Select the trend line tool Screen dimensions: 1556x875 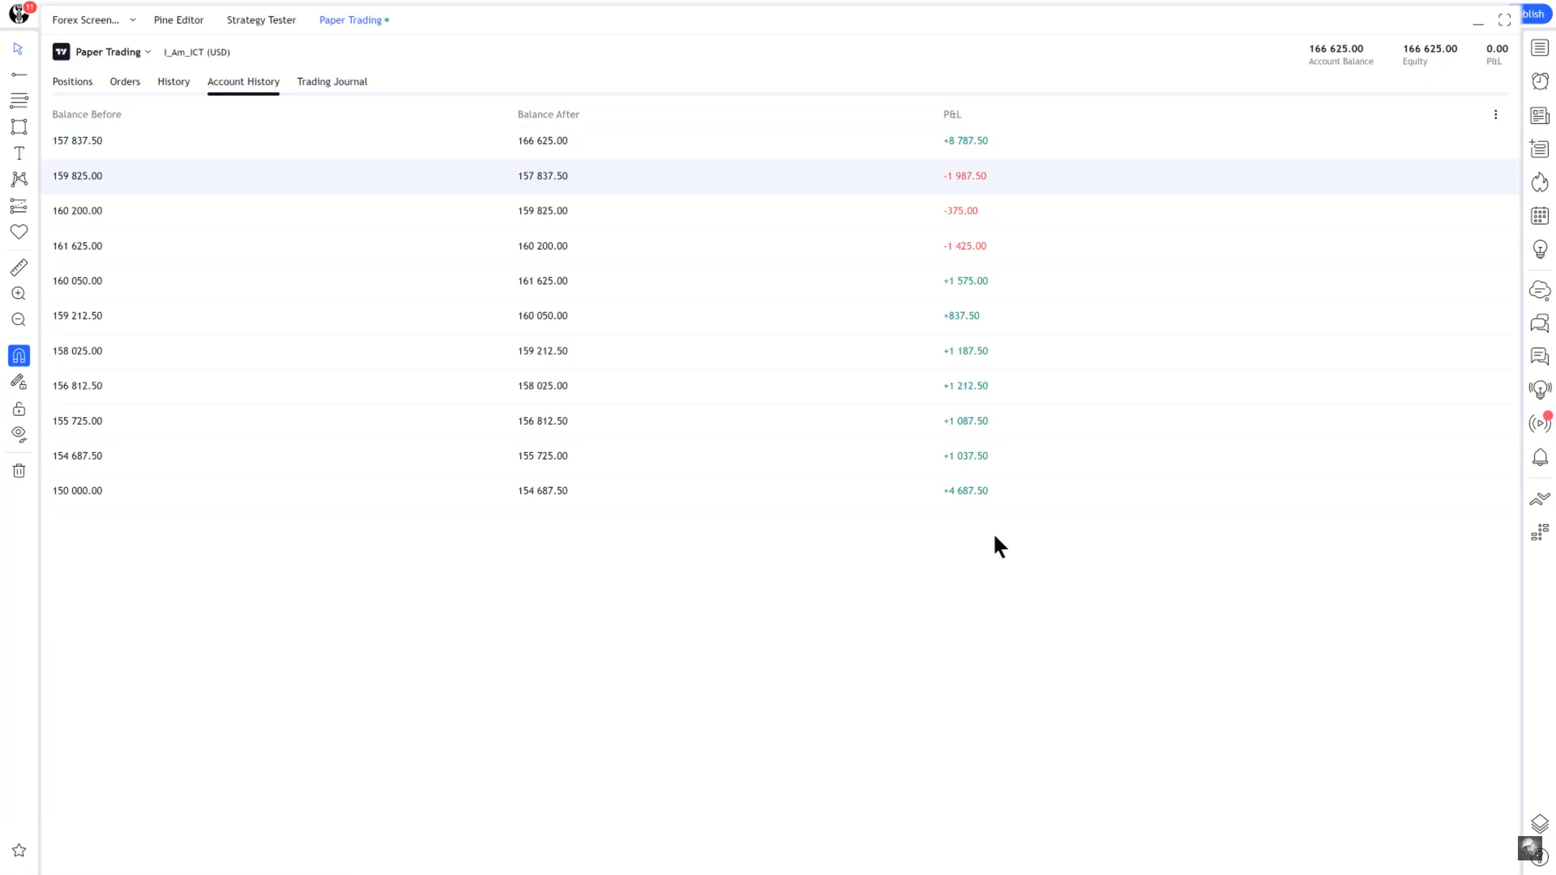tap(19, 75)
